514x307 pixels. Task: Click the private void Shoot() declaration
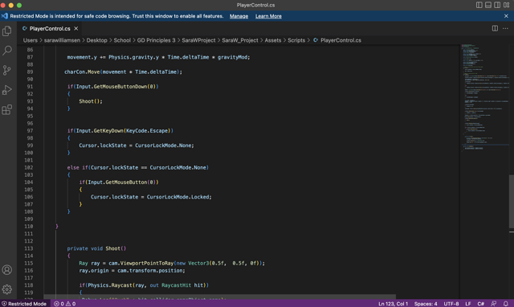[96, 248]
